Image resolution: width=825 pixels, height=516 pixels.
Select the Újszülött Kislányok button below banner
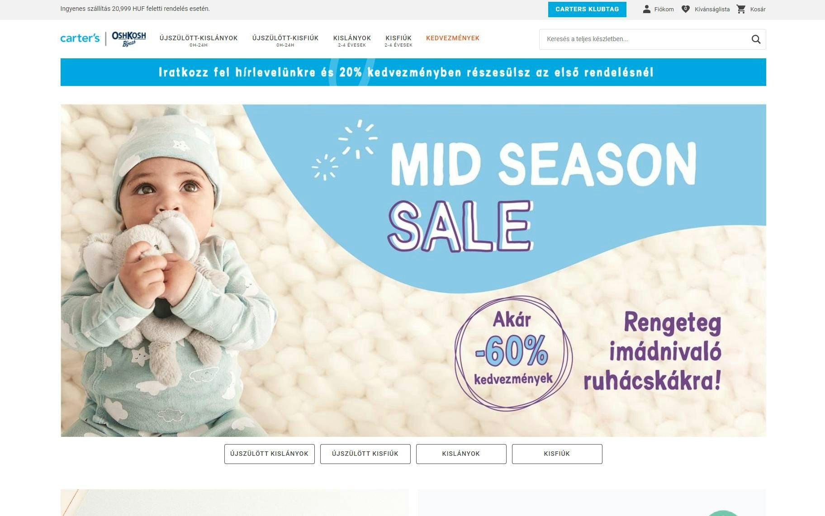270,454
